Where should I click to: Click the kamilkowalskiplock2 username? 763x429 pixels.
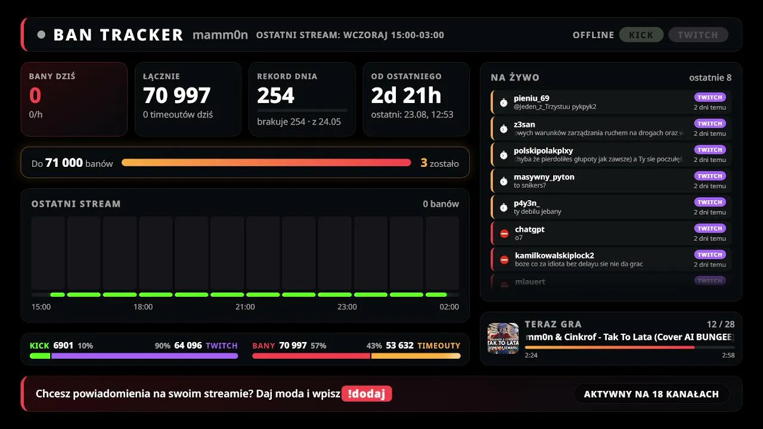pyautogui.click(x=554, y=256)
